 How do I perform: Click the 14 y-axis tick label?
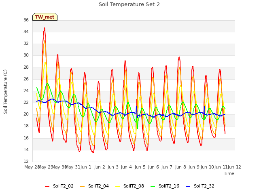point(26,150)
